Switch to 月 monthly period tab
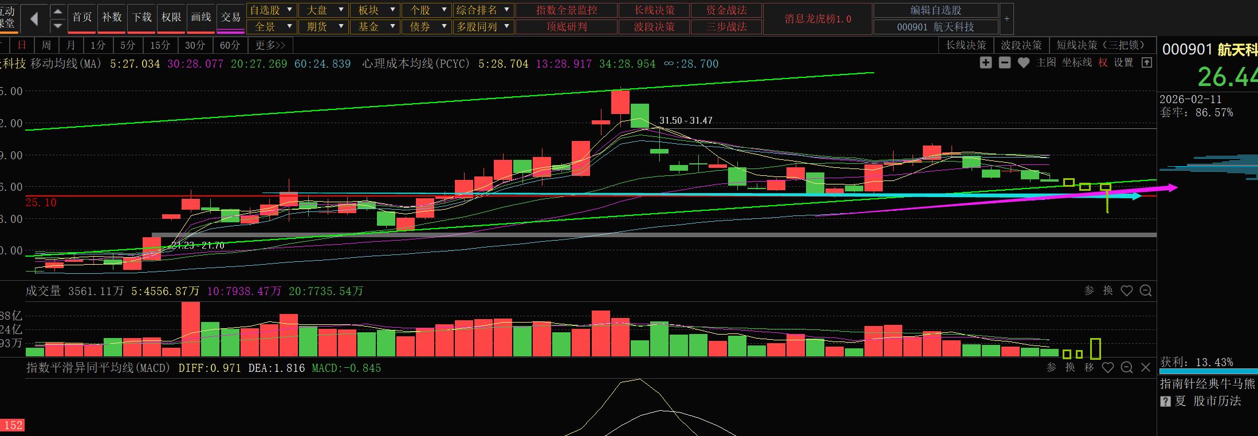Viewport: 1258px width, 436px height. [70, 45]
